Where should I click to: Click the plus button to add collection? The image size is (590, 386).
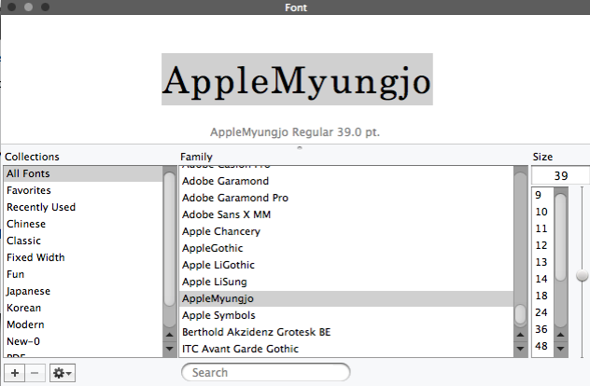pos(15,373)
